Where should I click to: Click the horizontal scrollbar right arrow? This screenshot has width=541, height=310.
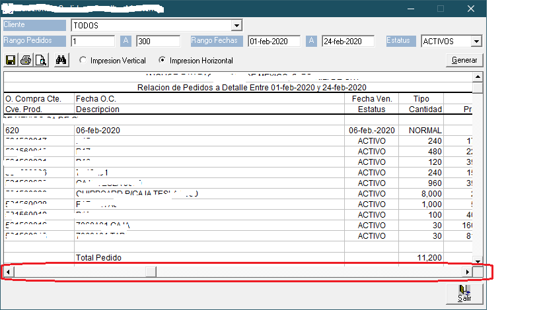468,272
